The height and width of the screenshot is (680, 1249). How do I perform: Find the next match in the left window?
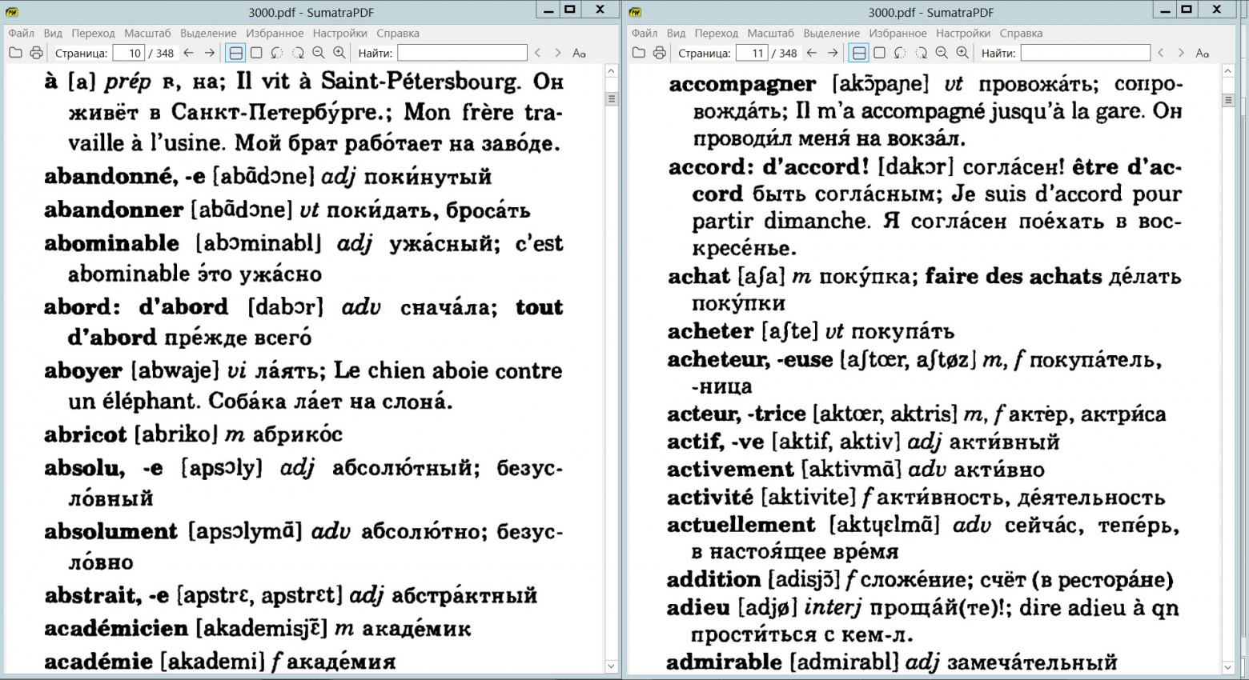point(558,53)
